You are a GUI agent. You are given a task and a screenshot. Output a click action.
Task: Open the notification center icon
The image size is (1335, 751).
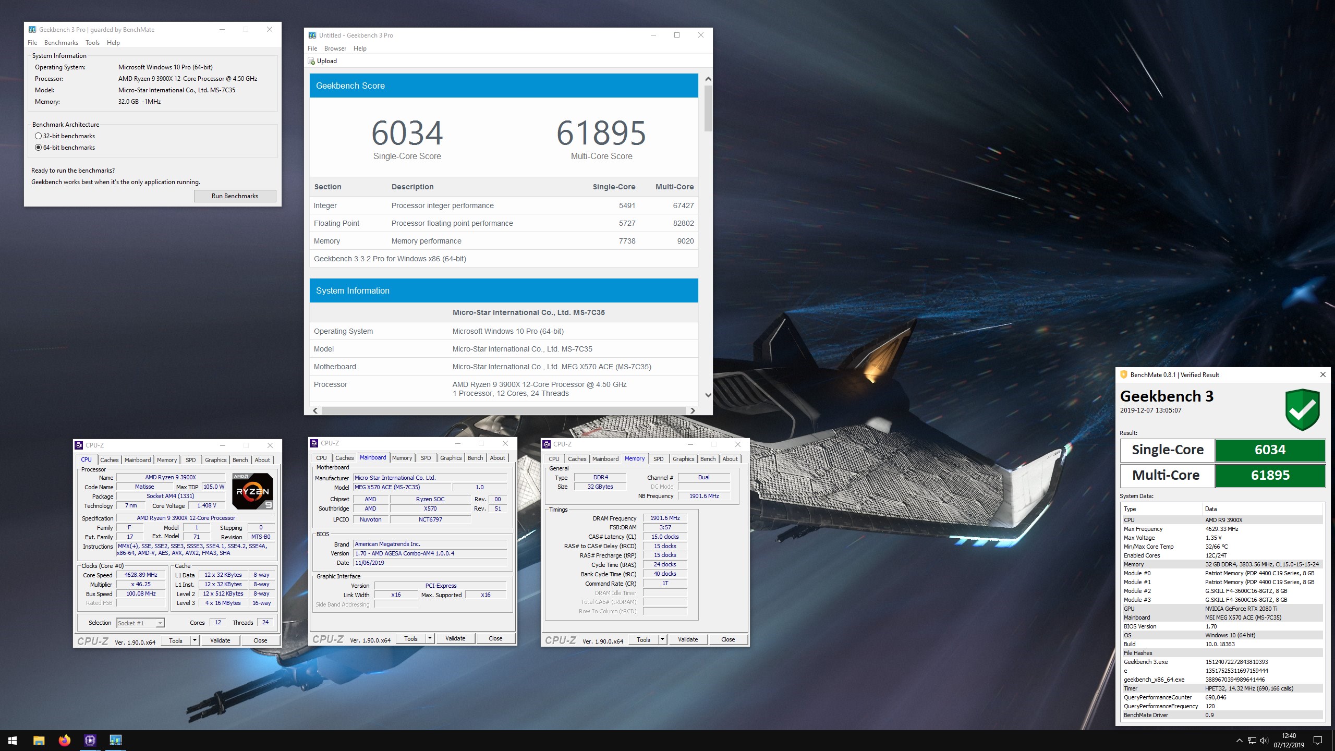[x=1317, y=741]
